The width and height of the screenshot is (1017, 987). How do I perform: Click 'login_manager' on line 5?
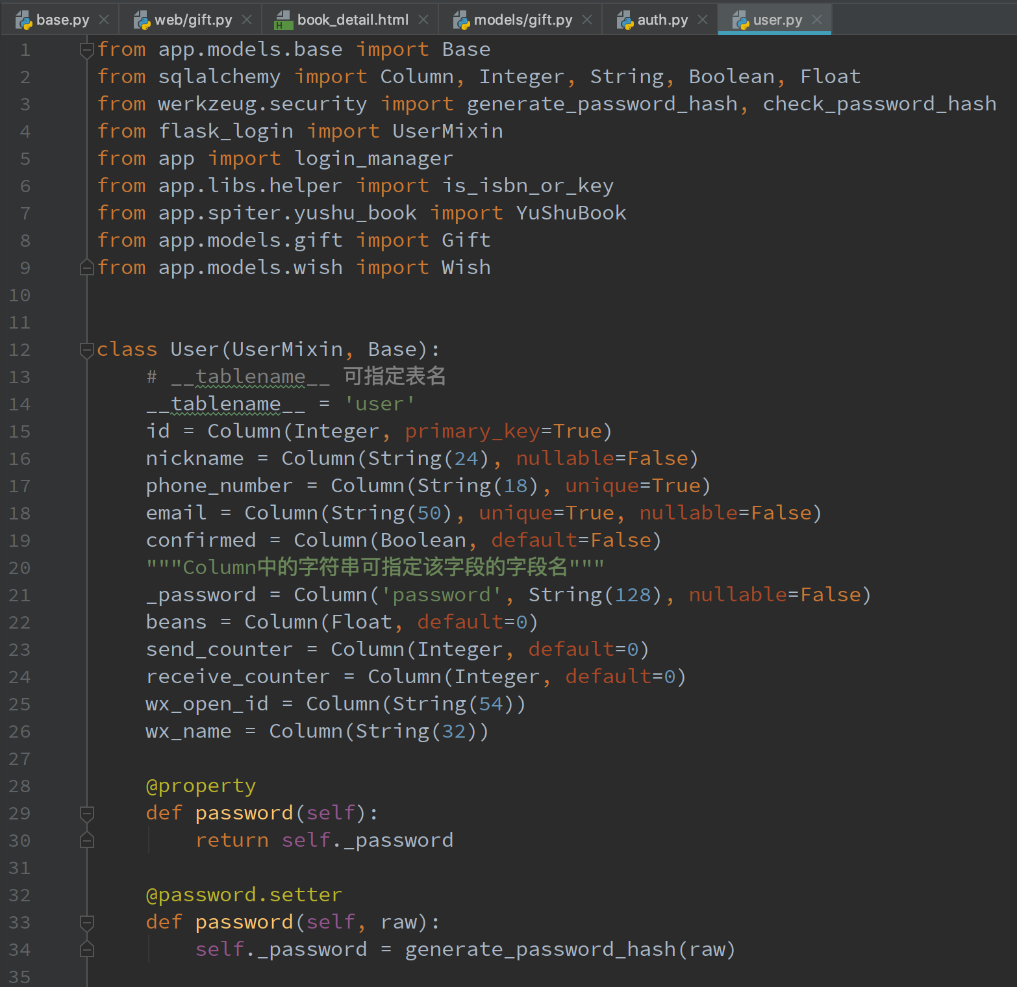point(373,158)
